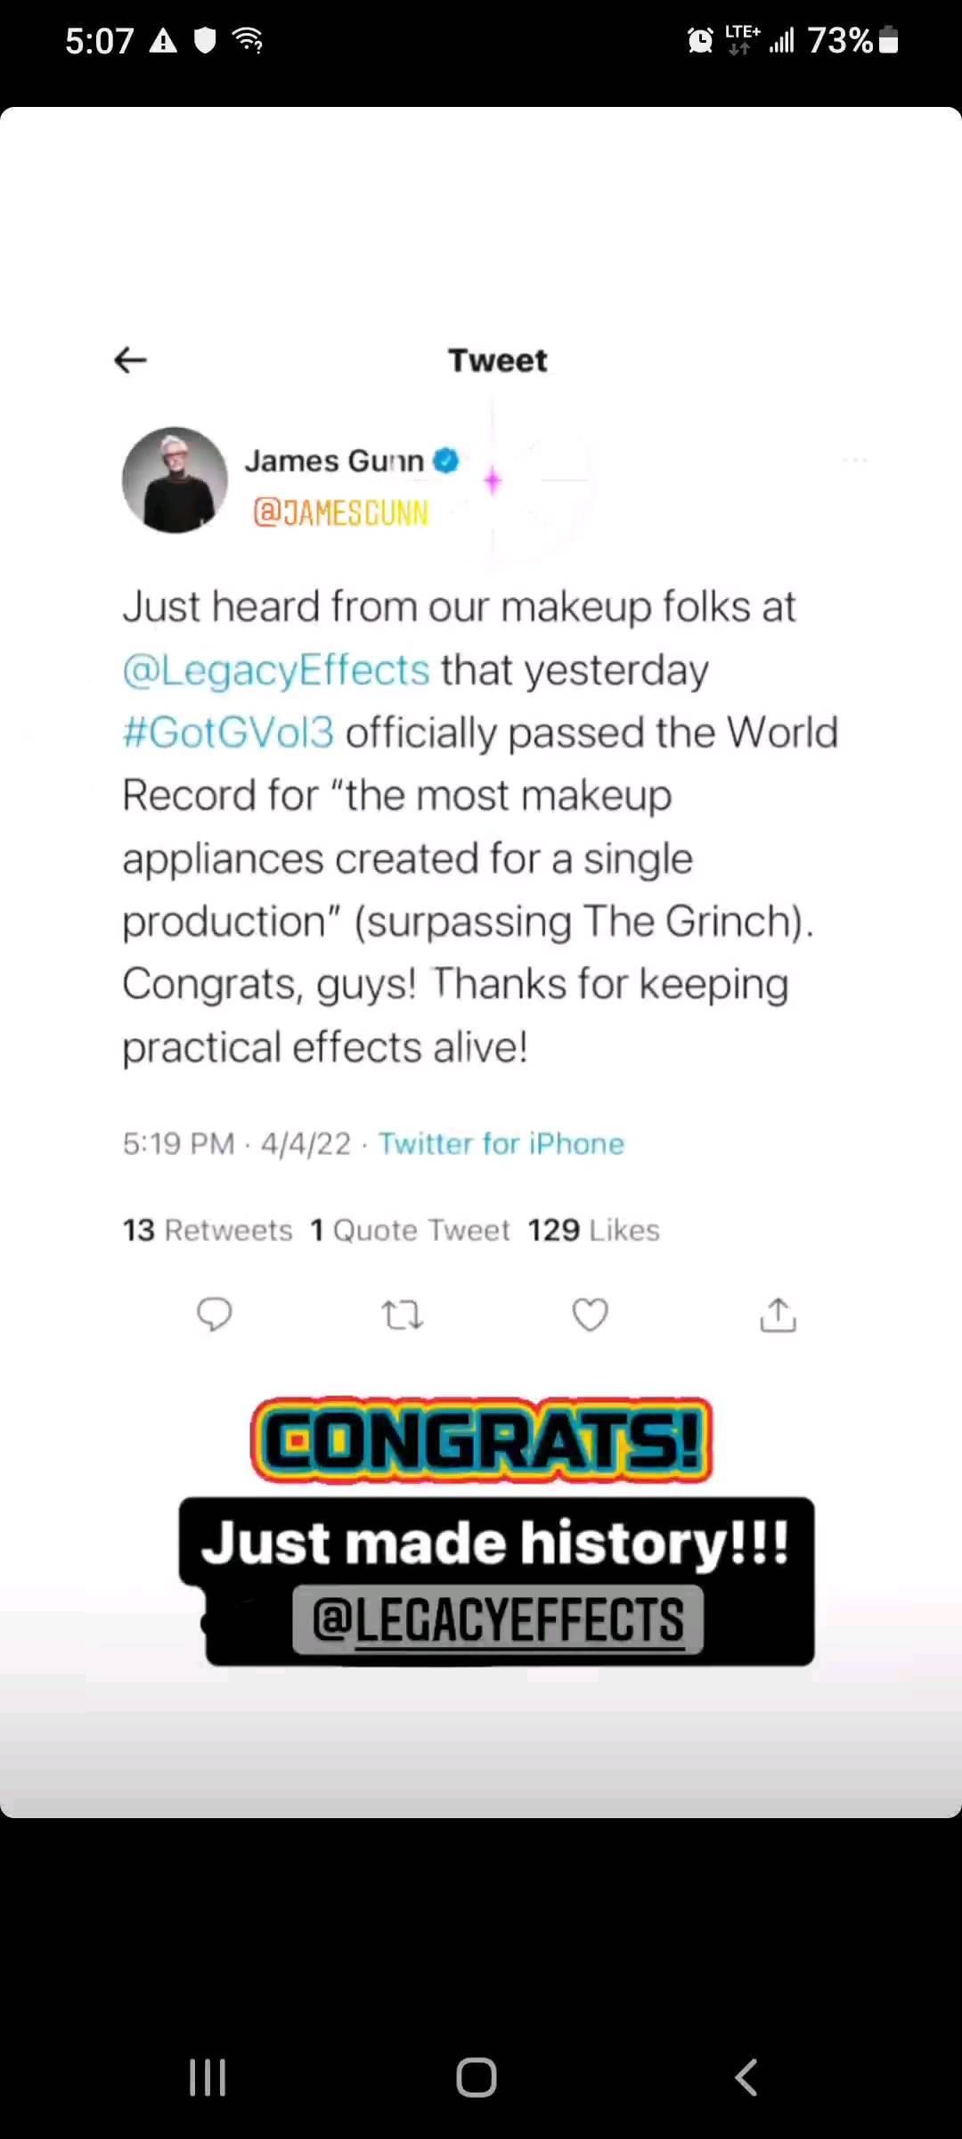Tap the back arrow beside Tweet header

click(131, 360)
